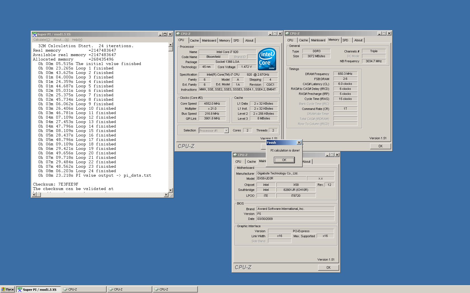Switch to About tab in memory CPU-Z window
The height and width of the screenshot is (293, 470).
pos(358,40)
